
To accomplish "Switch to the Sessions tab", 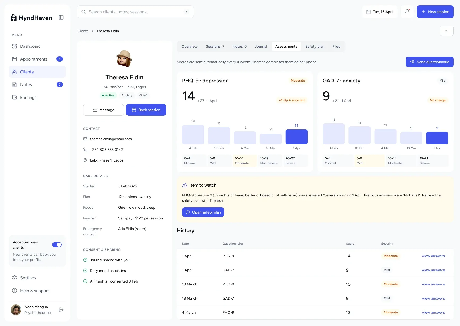I will (215, 46).
